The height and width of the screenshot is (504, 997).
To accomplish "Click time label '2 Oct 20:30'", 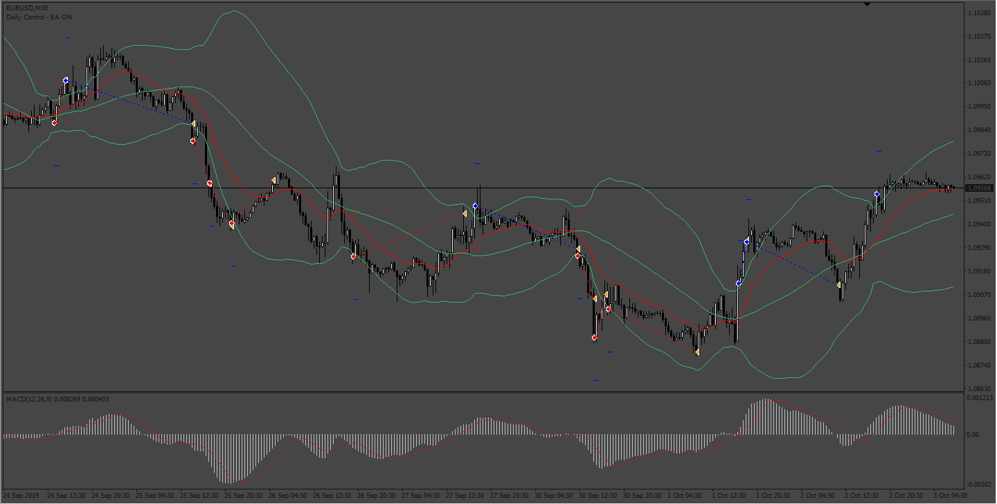I will [906, 496].
